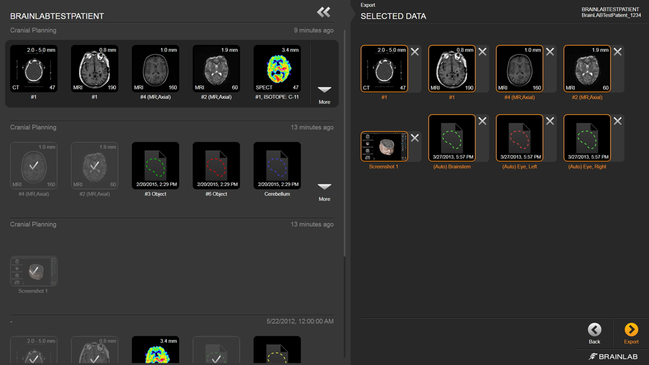The width and height of the screenshot is (649, 365).
Task: Deselect checked 2.0 - 5.0 mm dataset at bottom
Action: pyautogui.click(x=34, y=350)
